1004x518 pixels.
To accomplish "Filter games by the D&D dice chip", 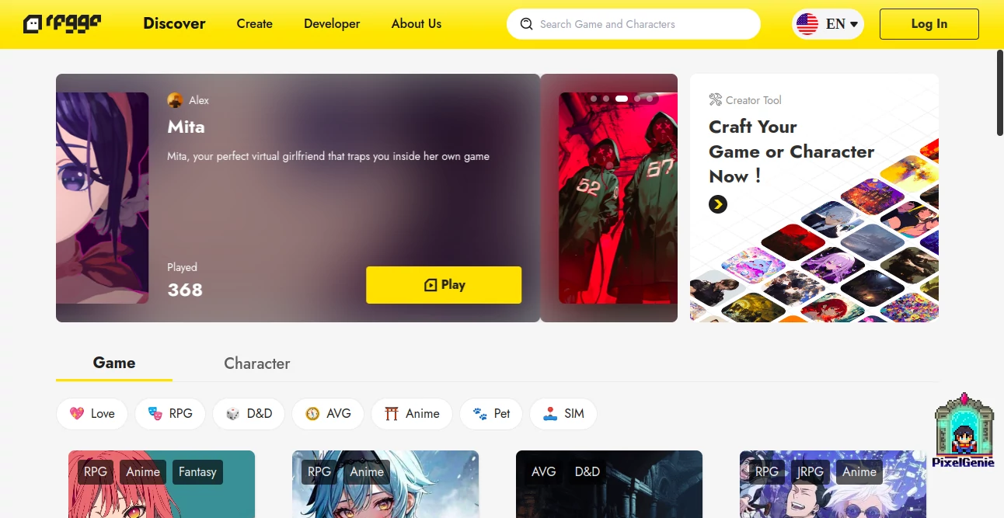I will (x=249, y=413).
